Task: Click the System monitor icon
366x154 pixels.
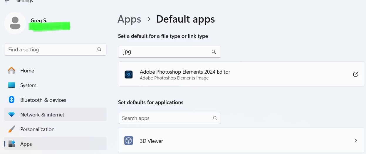Action: (11, 85)
